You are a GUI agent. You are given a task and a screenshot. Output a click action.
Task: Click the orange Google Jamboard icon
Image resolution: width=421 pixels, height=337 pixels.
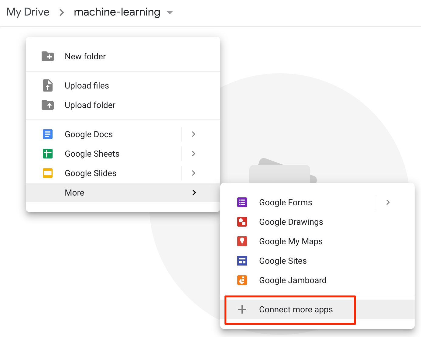(x=242, y=280)
